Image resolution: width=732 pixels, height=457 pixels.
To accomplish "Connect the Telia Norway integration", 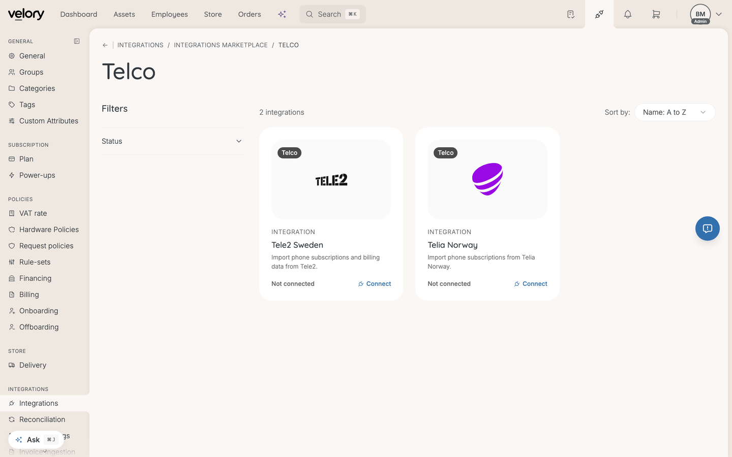I will click(x=531, y=284).
